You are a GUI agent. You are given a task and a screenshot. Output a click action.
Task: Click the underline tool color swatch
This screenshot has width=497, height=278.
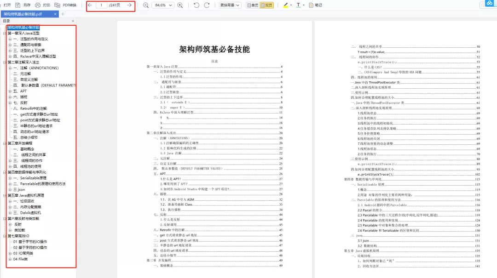298,6
